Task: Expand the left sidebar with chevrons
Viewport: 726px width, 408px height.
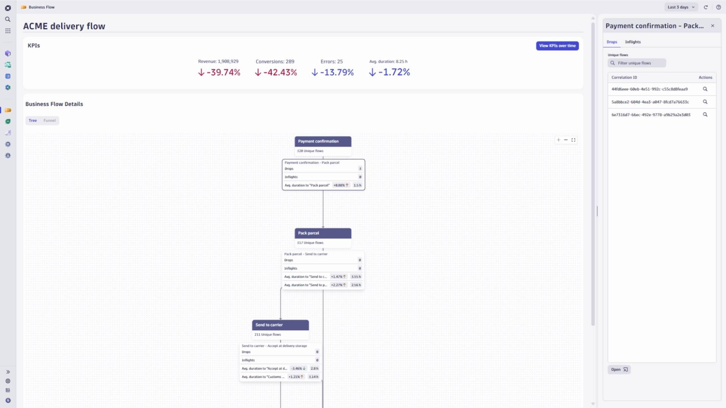Action: tap(8, 372)
